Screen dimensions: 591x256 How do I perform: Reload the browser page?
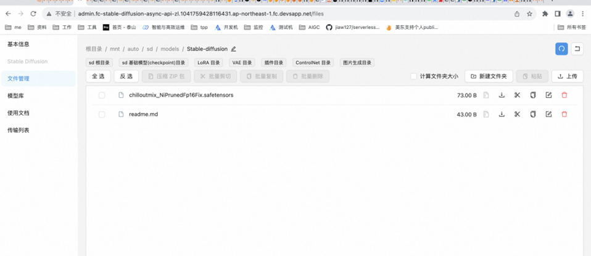pos(33,14)
